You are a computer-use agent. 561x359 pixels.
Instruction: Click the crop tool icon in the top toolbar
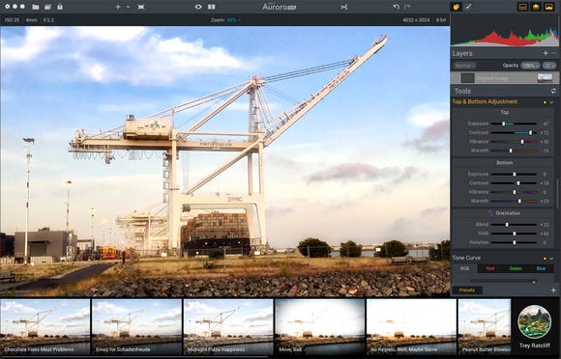(343, 7)
